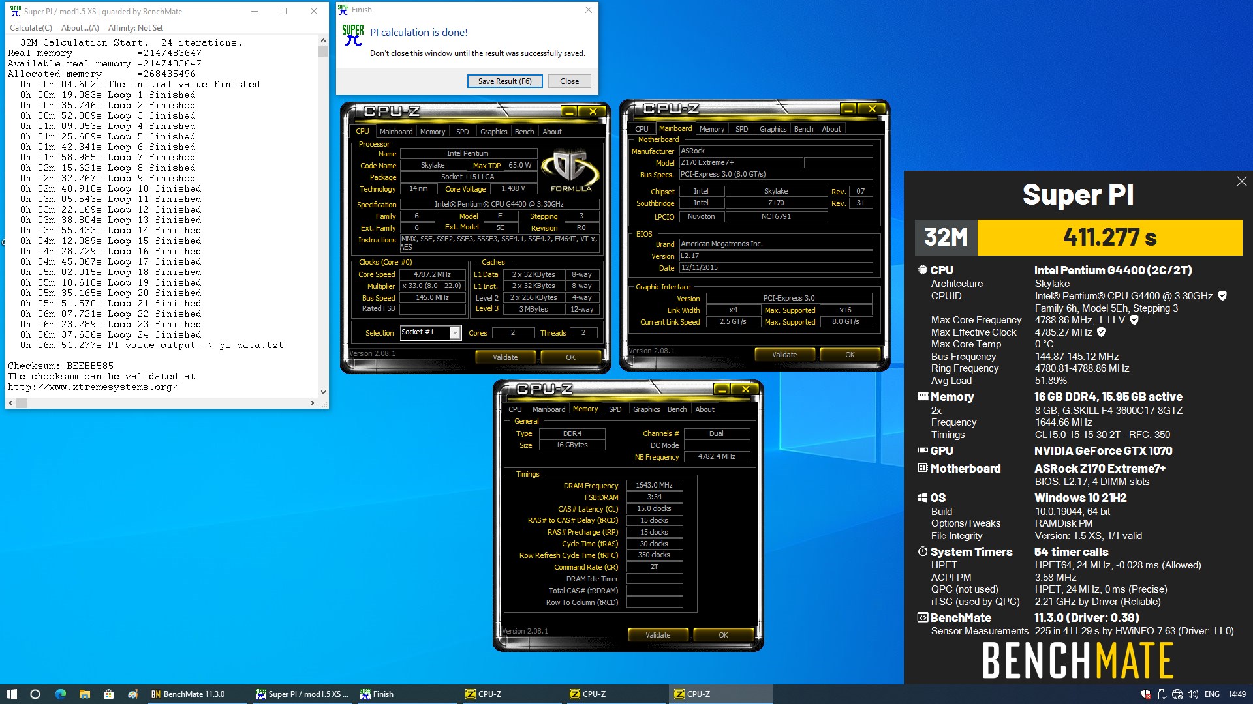
Task: Click scroll down arrow in Super PI log
Action: pyautogui.click(x=323, y=392)
